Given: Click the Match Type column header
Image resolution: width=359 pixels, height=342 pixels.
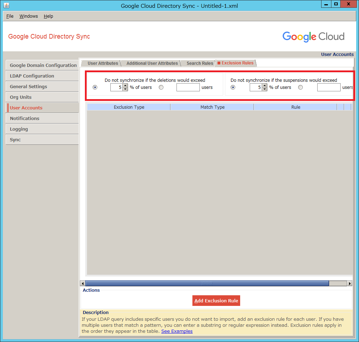Looking at the screenshot, I should click(212, 107).
